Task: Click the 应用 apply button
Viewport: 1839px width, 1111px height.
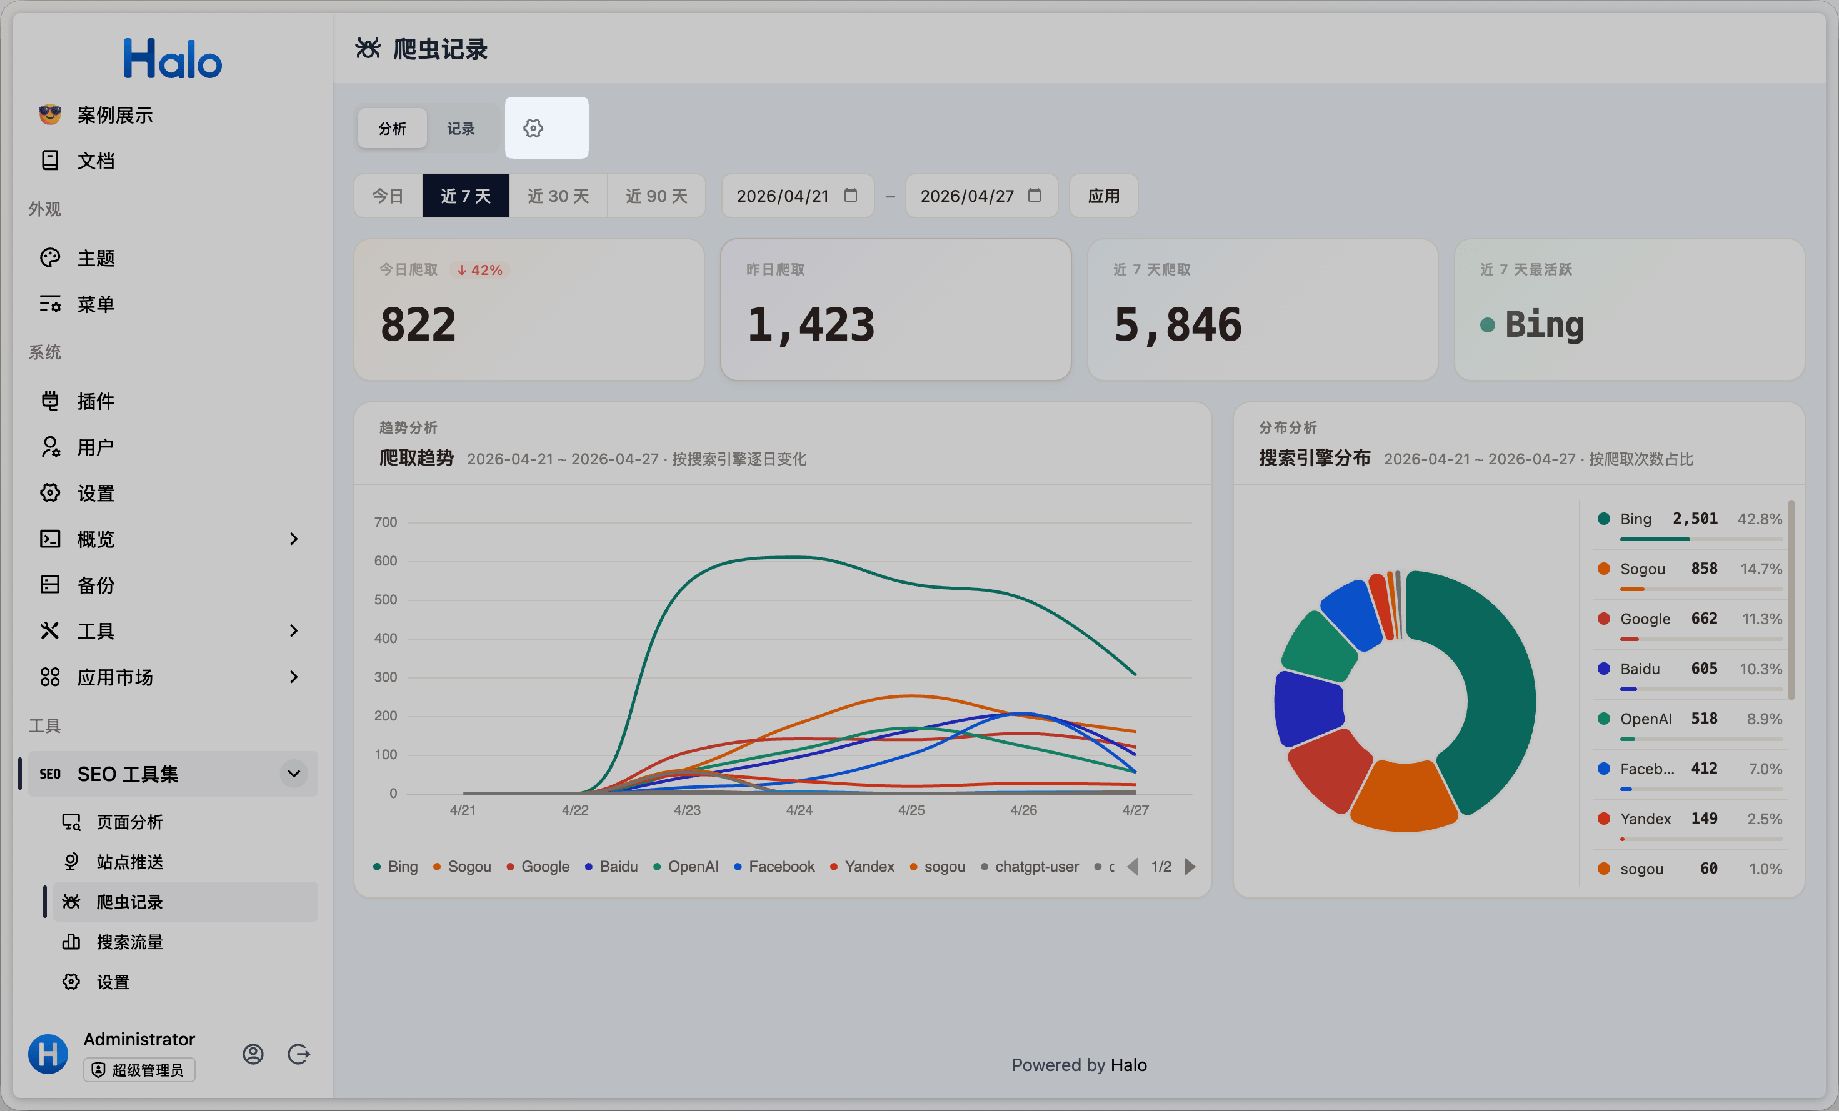Action: point(1104,196)
